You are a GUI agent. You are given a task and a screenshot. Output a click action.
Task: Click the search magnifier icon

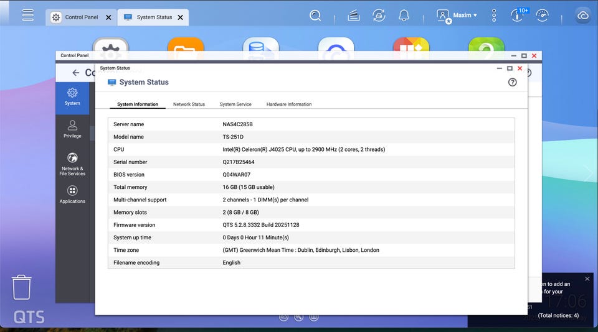(316, 16)
